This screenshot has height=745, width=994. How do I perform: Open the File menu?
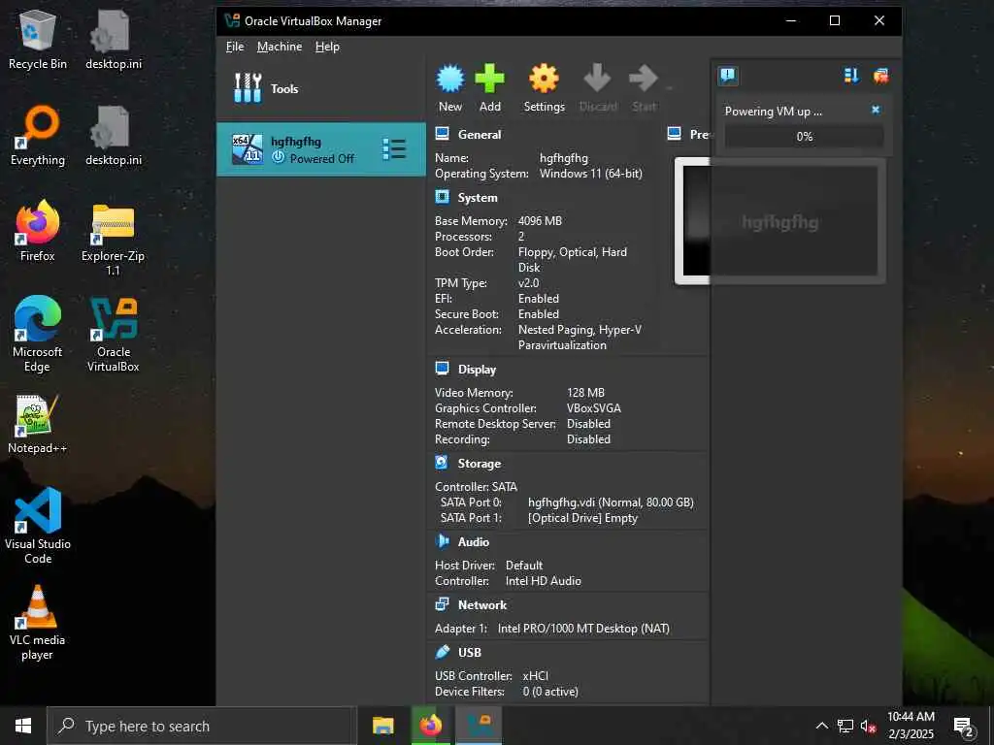[235, 47]
